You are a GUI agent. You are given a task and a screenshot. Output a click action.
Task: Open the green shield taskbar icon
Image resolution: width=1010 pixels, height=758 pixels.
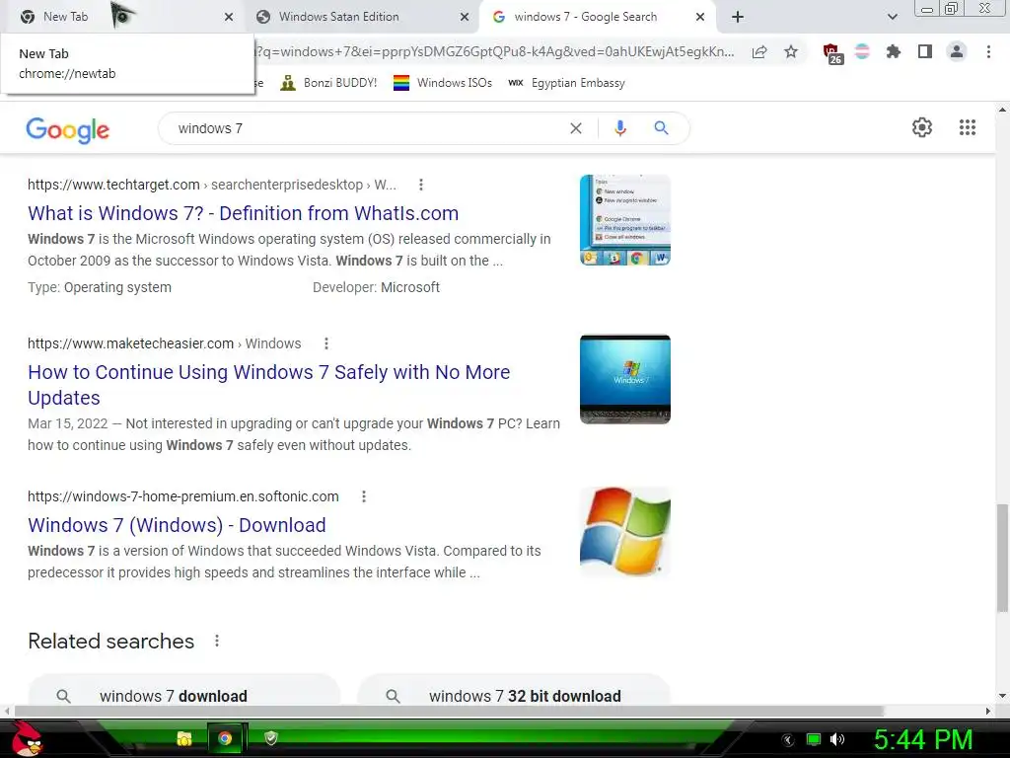pos(271,738)
